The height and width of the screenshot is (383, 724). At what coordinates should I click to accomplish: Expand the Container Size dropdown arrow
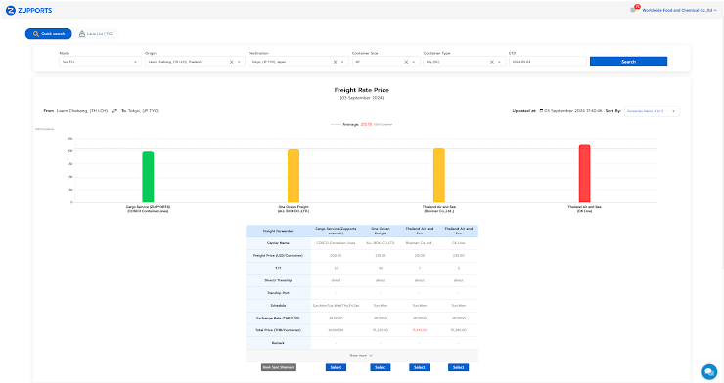(x=414, y=62)
